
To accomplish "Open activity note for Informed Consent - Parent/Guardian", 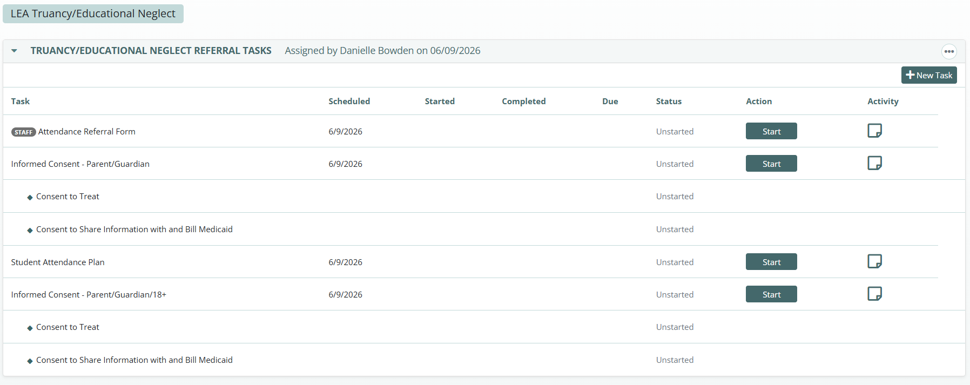I will [x=874, y=163].
